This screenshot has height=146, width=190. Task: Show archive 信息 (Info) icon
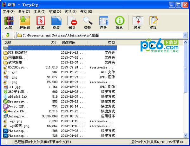pos(119,23)
